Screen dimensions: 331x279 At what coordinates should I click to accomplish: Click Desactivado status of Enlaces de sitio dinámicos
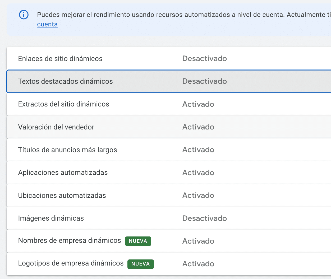coord(204,59)
